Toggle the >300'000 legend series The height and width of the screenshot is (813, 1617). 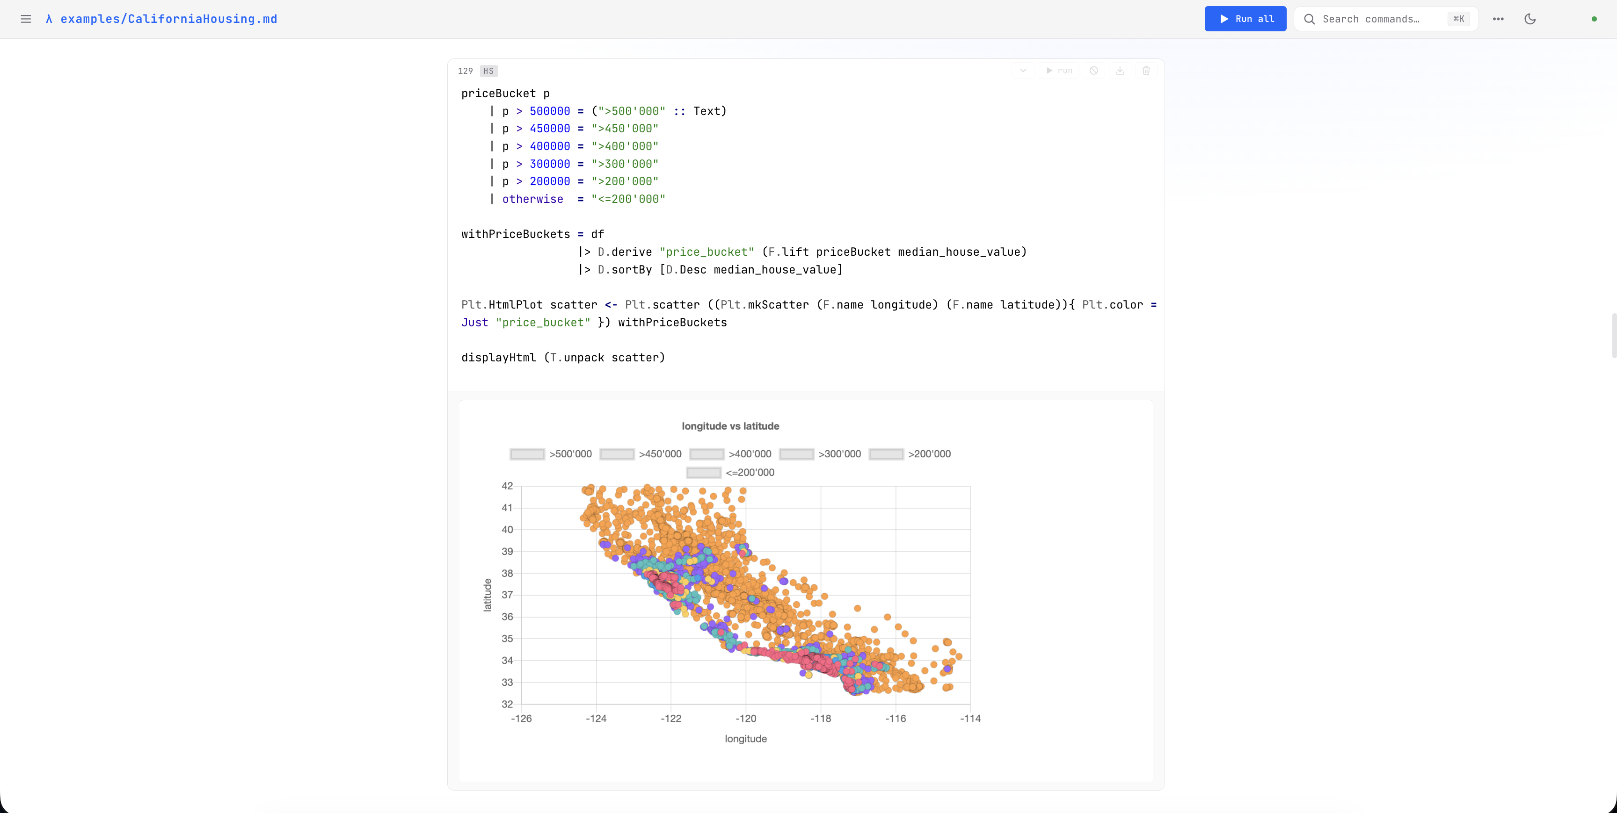click(820, 453)
